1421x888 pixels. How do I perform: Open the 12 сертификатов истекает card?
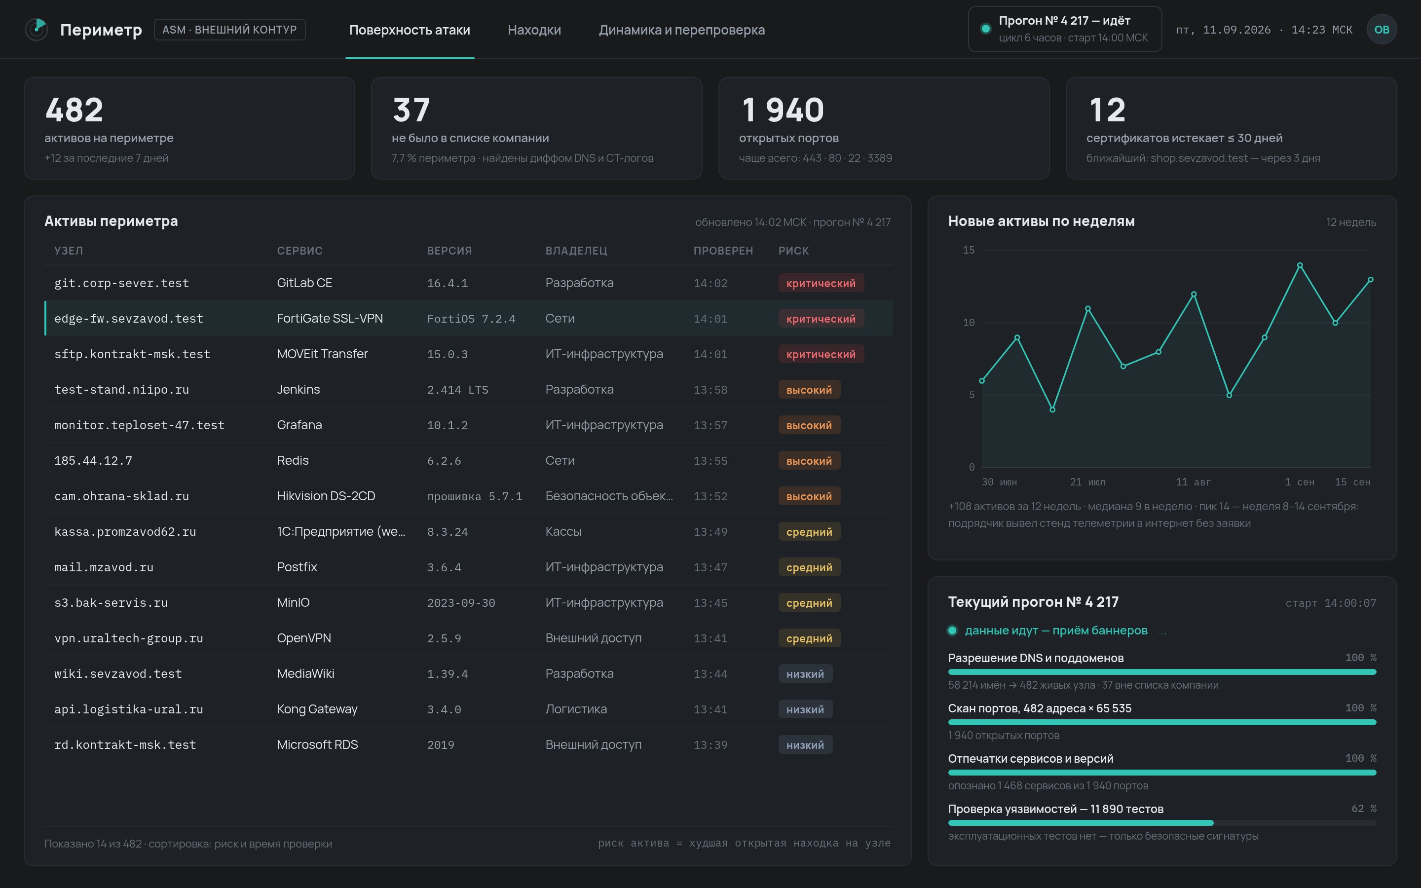point(1231,128)
